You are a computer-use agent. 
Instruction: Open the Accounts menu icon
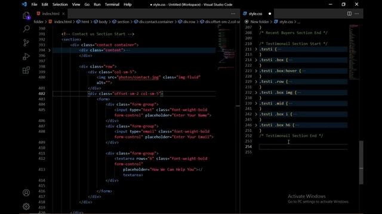[x=26, y=193]
